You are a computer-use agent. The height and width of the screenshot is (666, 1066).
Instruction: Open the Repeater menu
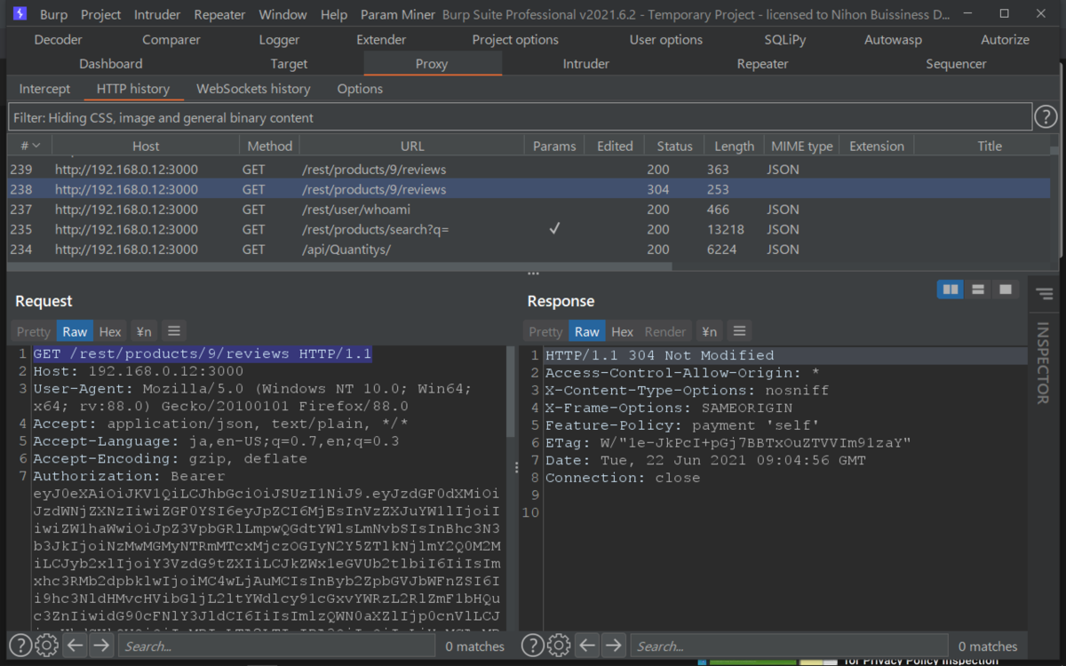click(219, 14)
